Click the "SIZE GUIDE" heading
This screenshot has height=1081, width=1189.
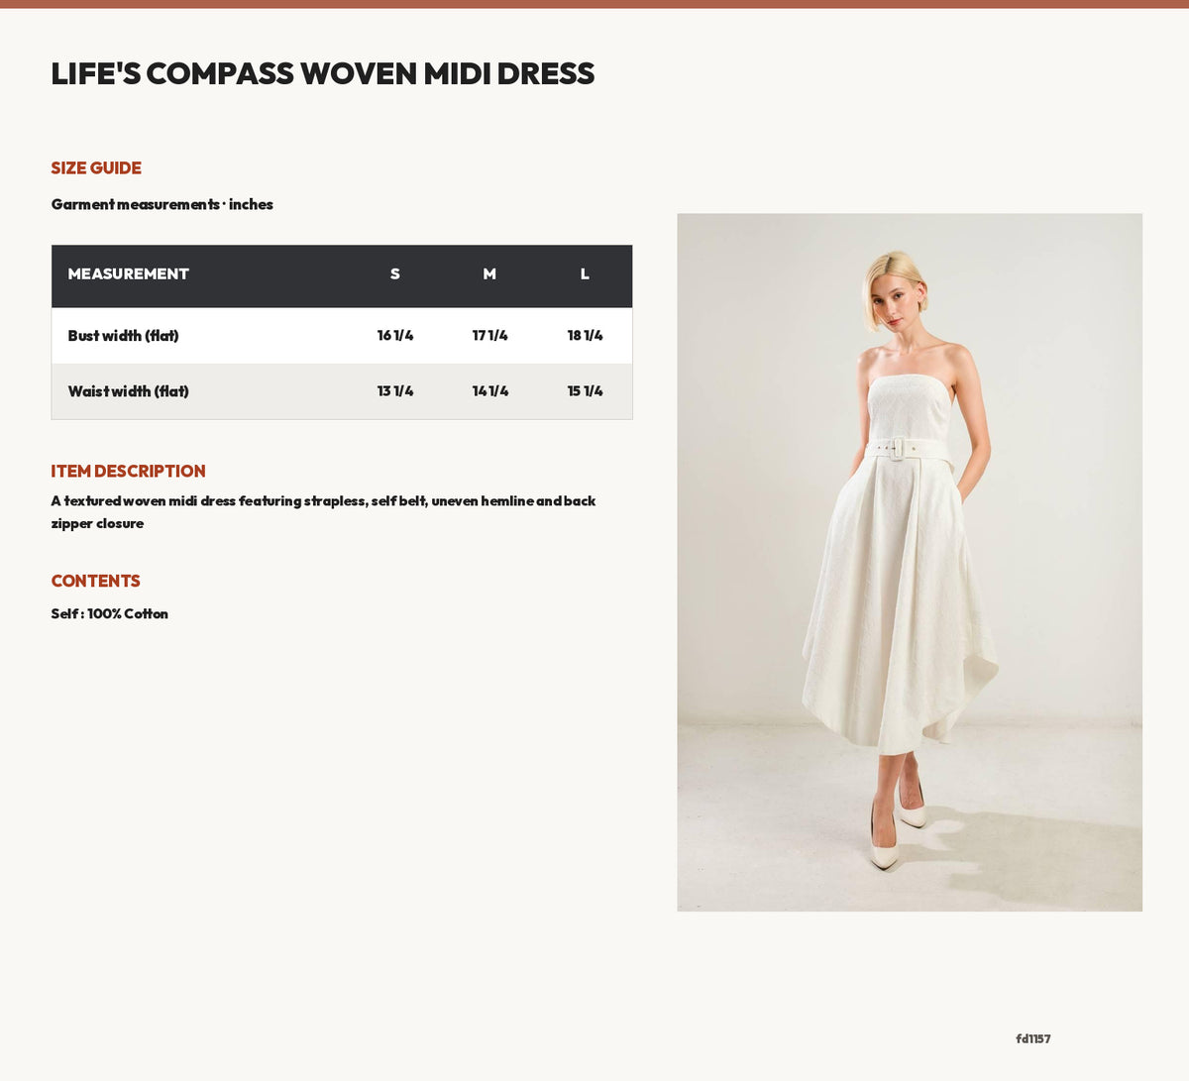pyautogui.click(x=96, y=168)
